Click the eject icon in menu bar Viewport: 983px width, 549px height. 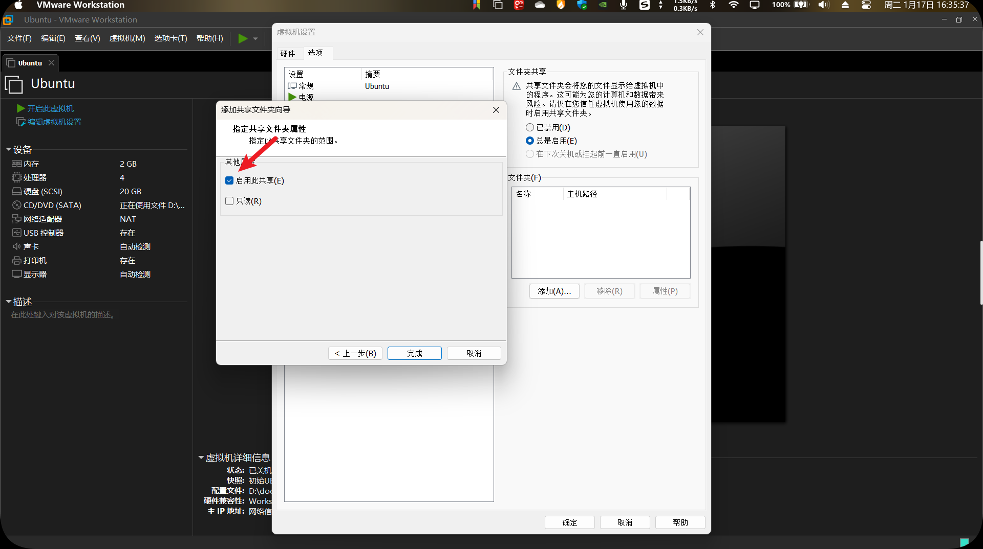coord(845,5)
